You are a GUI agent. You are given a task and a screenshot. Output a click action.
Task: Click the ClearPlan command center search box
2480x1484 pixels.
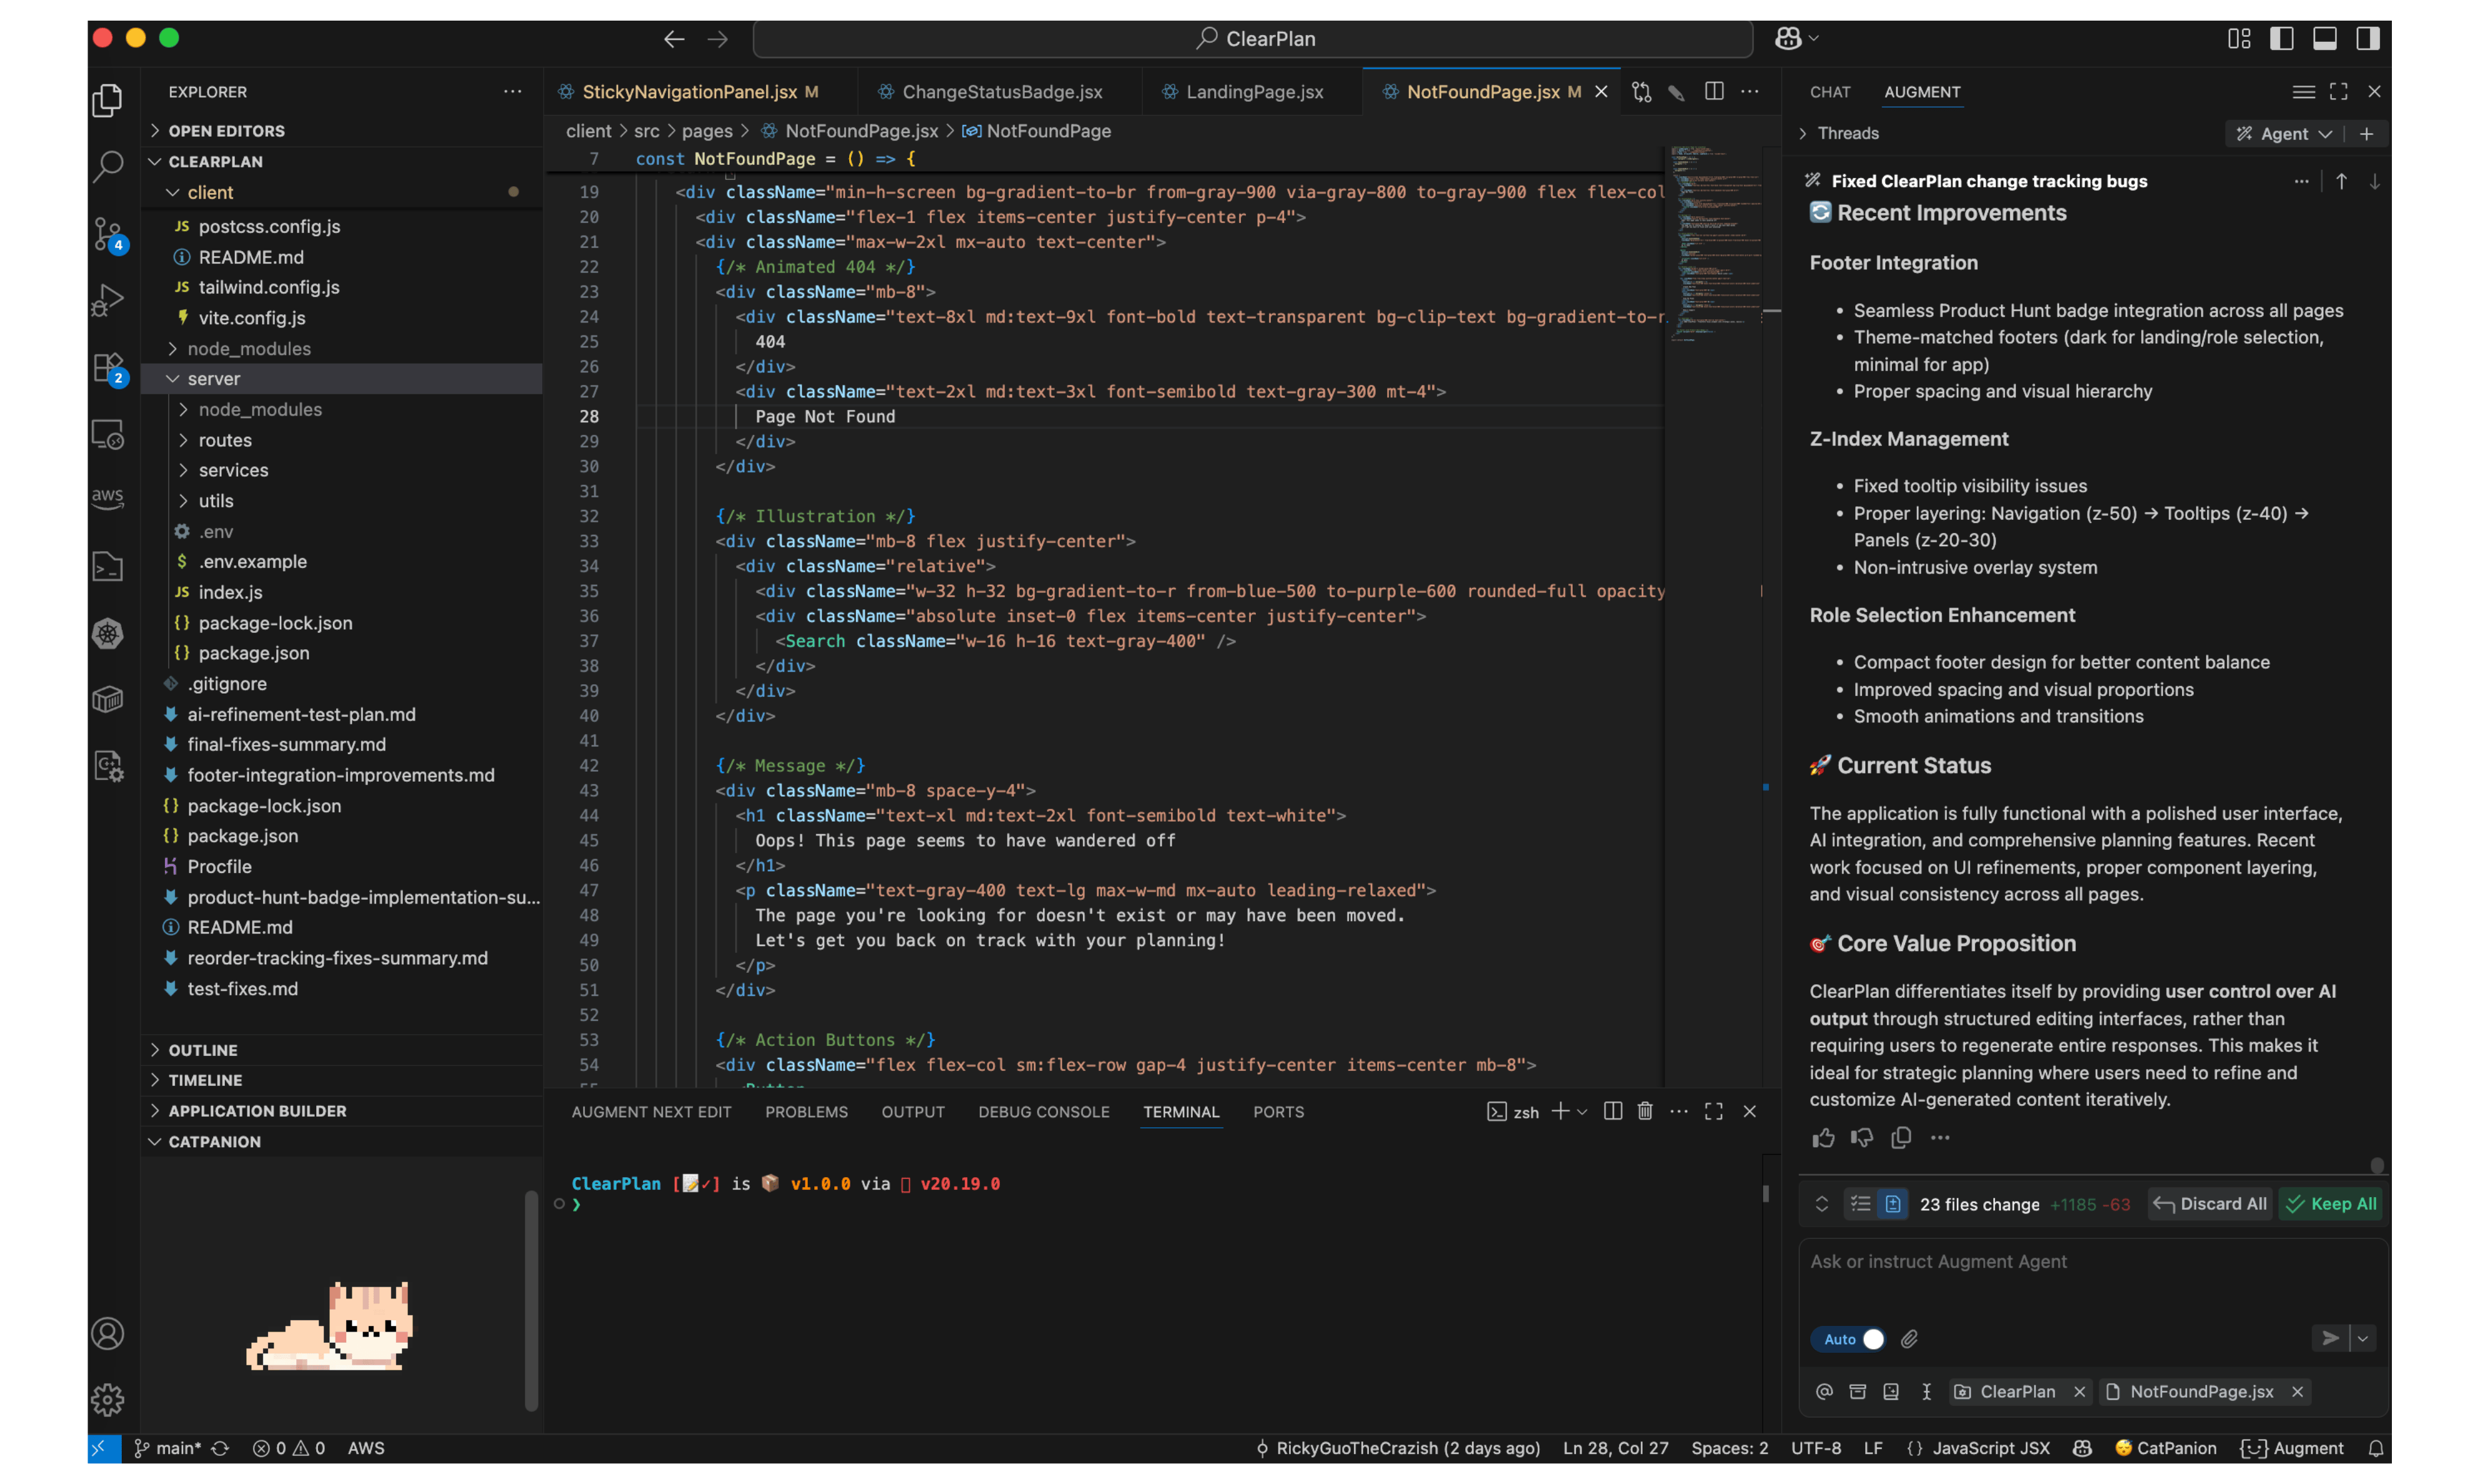[x=1253, y=38]
